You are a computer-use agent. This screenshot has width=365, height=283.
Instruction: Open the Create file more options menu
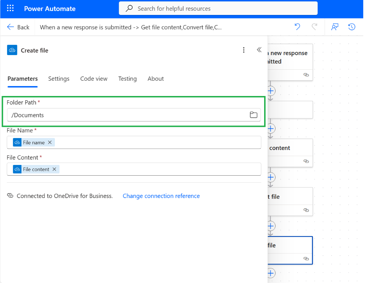click(244, 50)
